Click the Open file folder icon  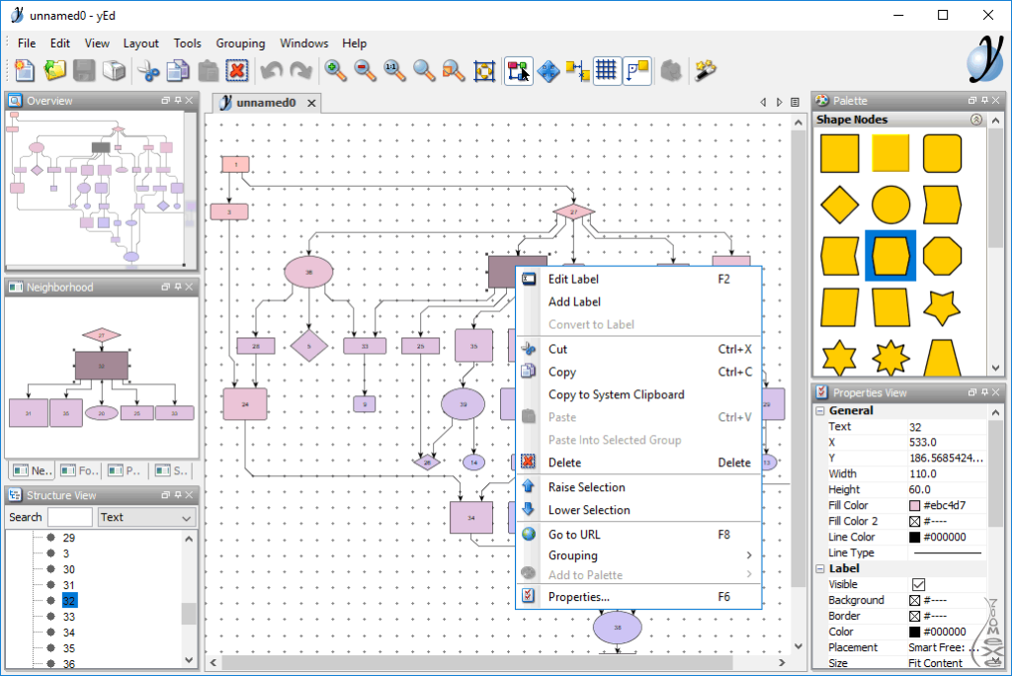[54, 70]
